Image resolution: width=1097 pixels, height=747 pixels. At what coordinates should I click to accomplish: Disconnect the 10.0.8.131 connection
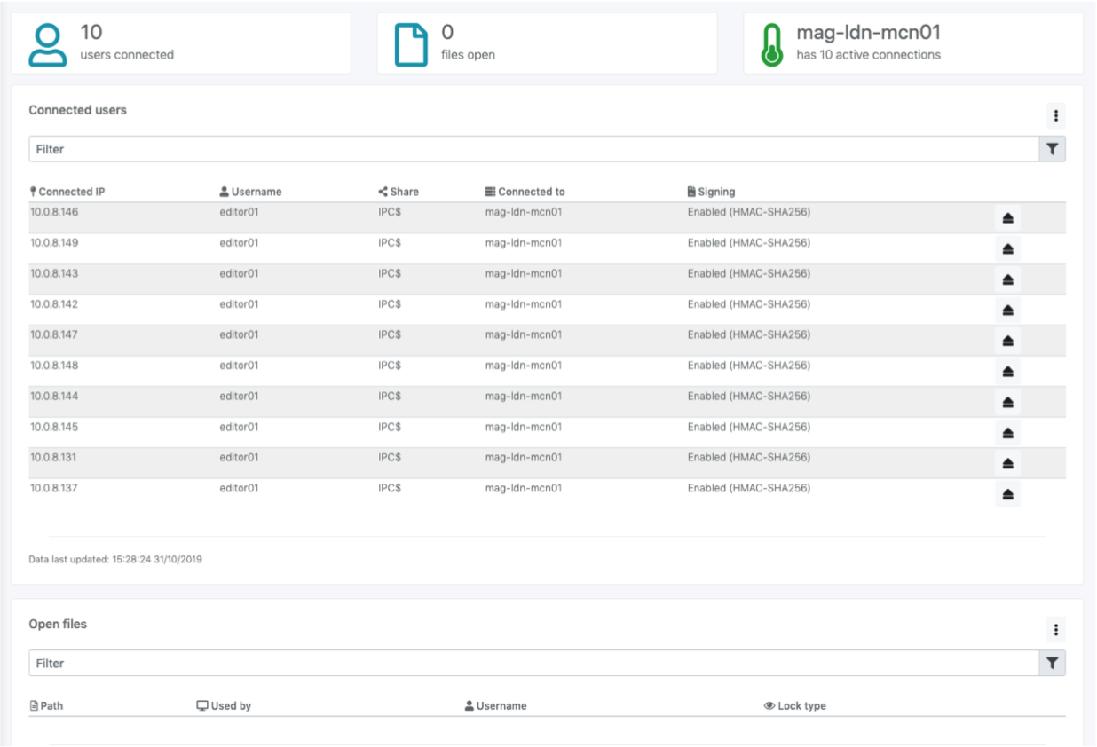(x=1007, y=463)
